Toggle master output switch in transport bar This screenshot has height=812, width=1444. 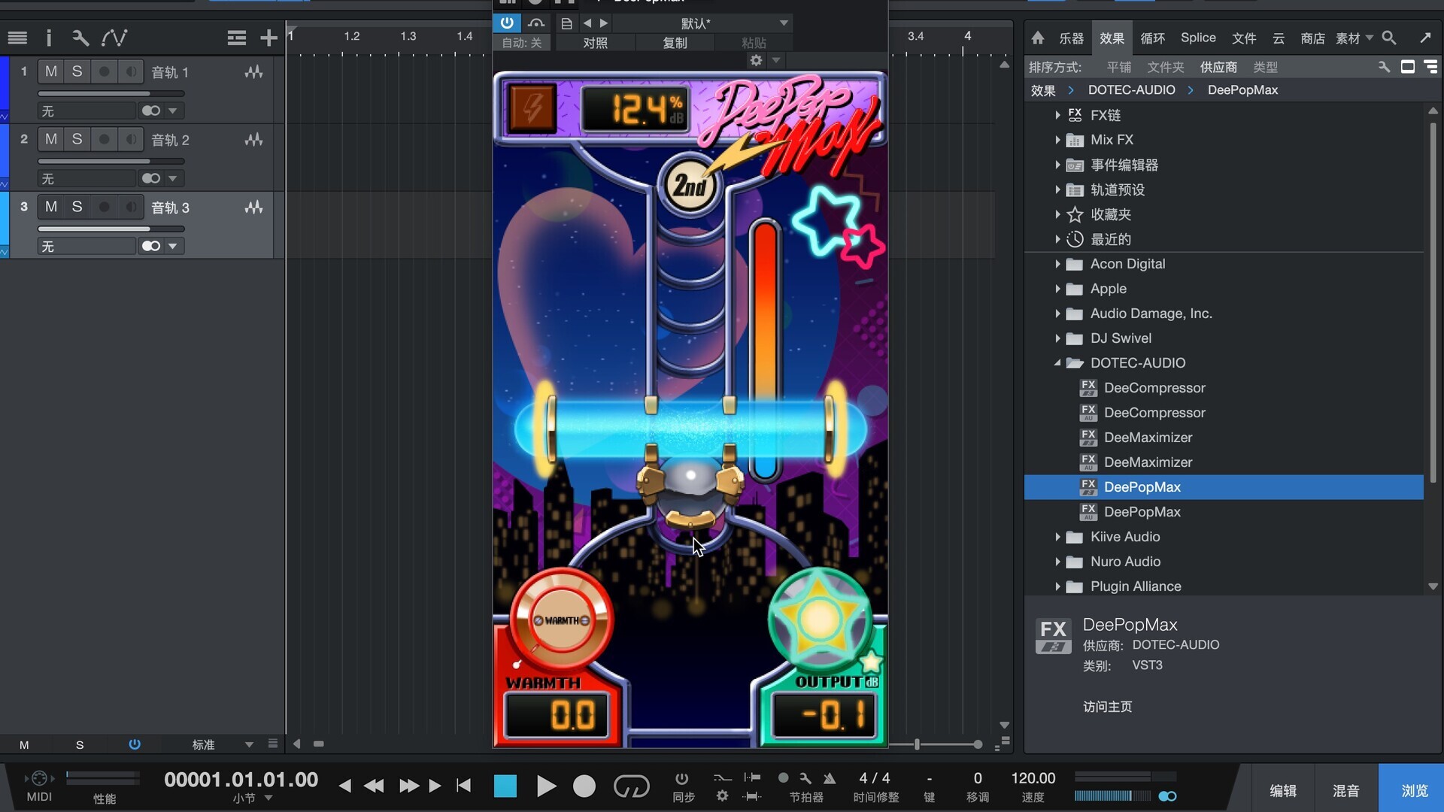pyautogui.click(x=1168, y=795)
